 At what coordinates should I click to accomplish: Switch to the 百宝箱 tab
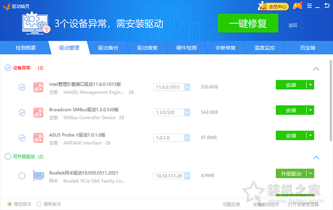pos(308,47)
